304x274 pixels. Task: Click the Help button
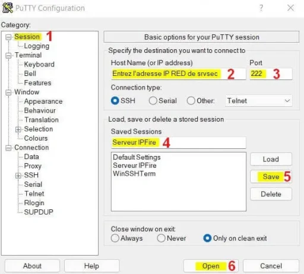pyautogui.click(x=91, y=266)
